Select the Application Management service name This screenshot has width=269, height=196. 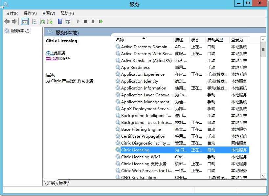(x=145, y=102)
